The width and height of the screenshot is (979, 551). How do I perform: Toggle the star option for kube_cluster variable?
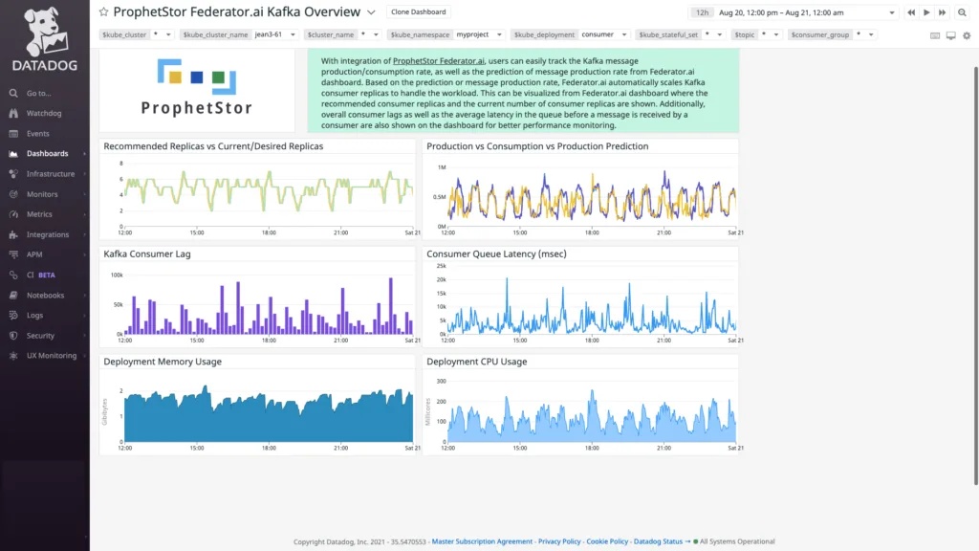click(155, 33)
